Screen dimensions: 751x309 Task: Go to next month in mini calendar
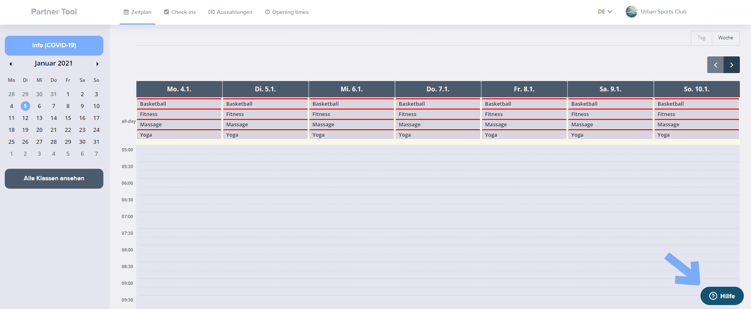point(97,64)
